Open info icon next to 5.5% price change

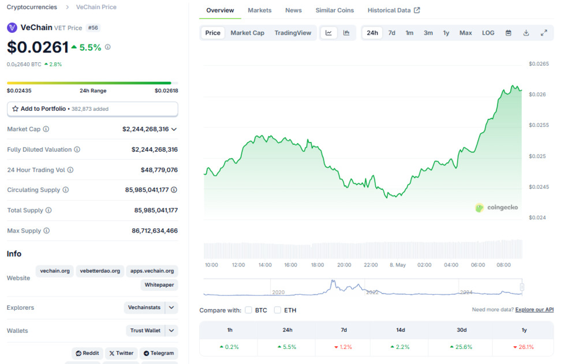click(x=107, y=47)
